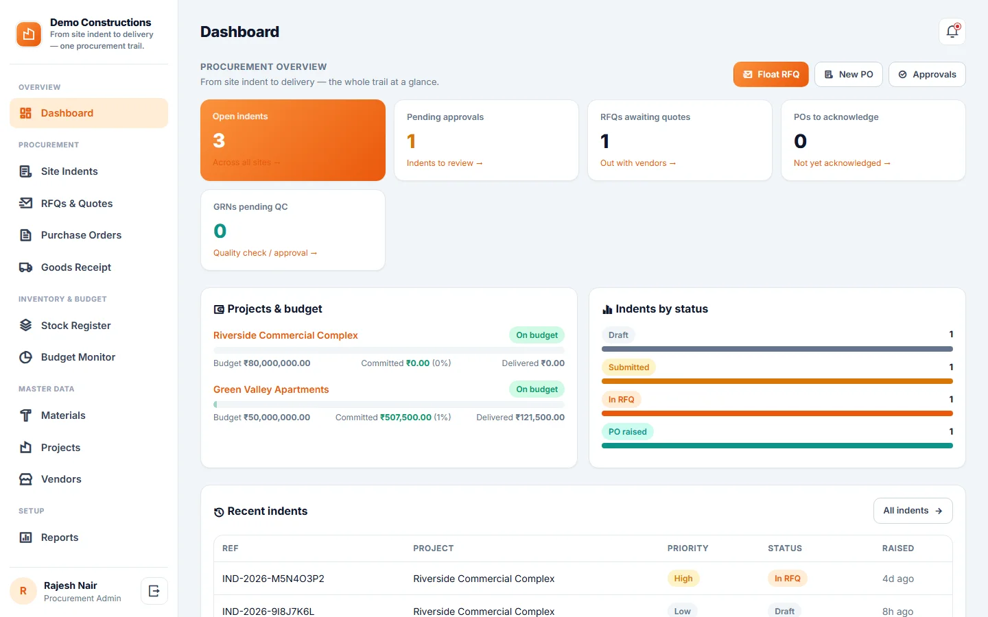Open indent IND-2026-M5N4O3P2
The image size is (988, 617).
click(x=273, y=579)
